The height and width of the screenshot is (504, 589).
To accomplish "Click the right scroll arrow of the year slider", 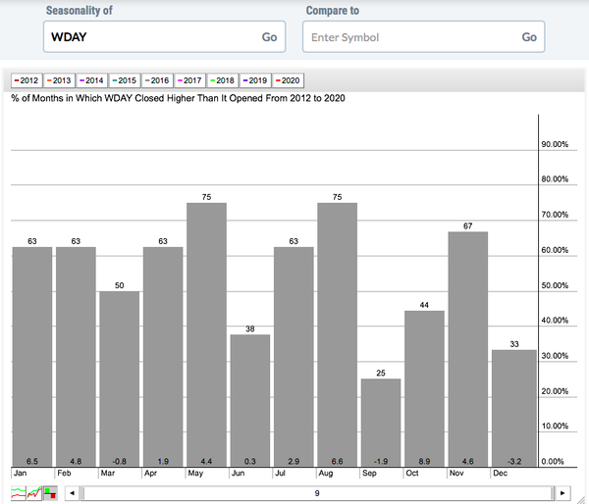I will click(562, 493).
